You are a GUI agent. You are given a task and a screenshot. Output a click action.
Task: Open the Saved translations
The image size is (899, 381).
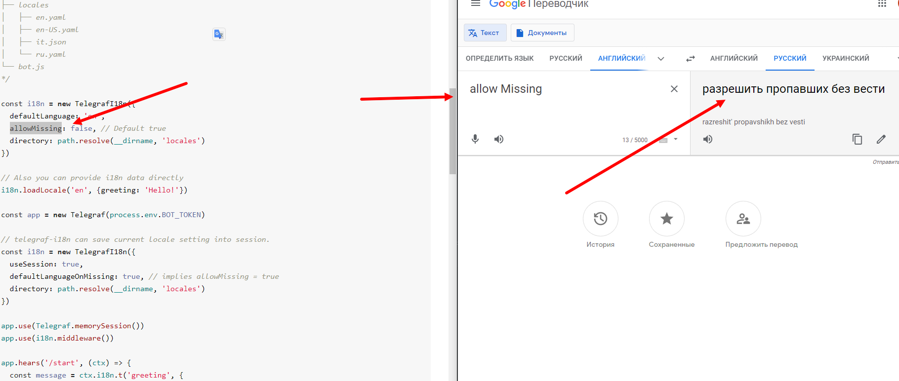tap(667, 219)
